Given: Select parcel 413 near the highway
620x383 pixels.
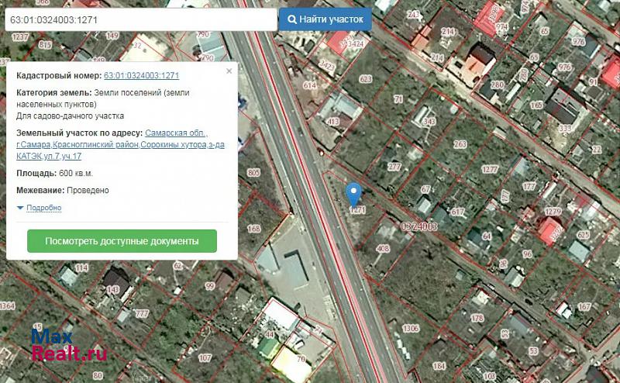Looking at the screenshot, I should [x=332, y=121].
